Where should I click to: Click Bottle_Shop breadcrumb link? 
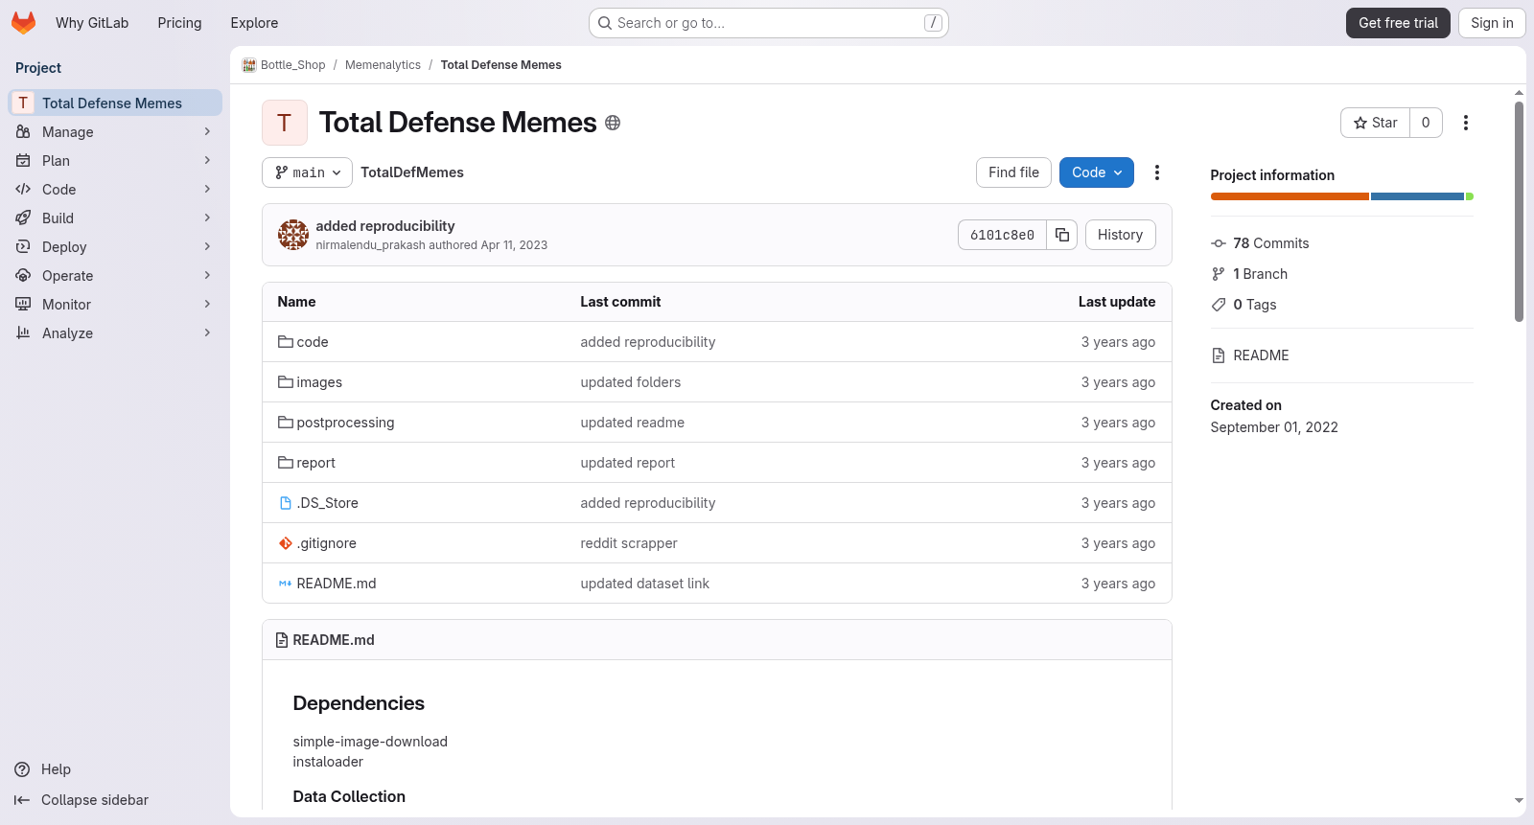coord(292,65)
